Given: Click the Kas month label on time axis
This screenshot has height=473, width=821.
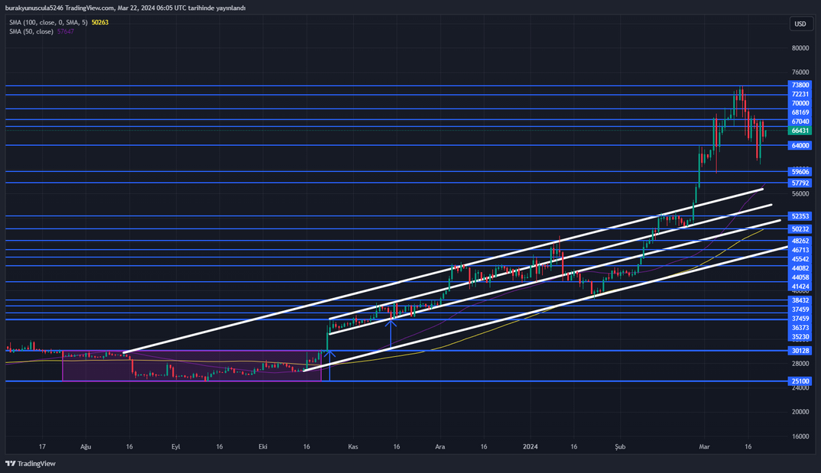Looking at the screenshot, I should coord(353,447).
